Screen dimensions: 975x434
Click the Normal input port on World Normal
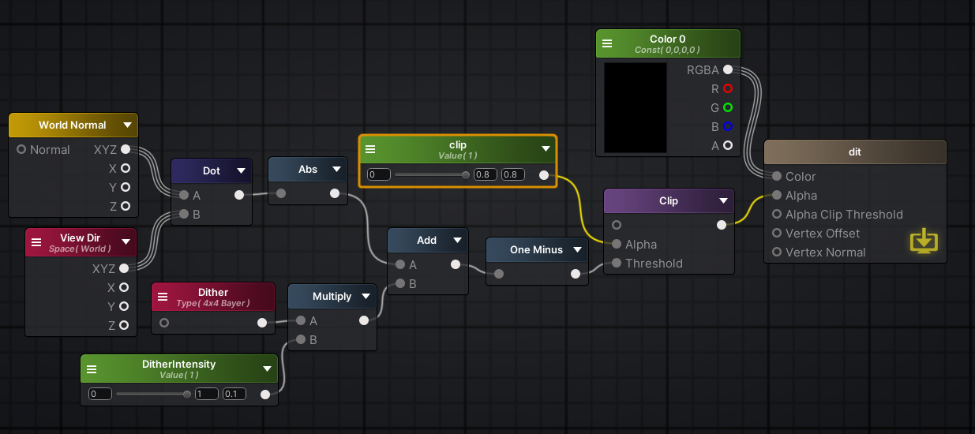pyautogui.click(x=21, y=149)
